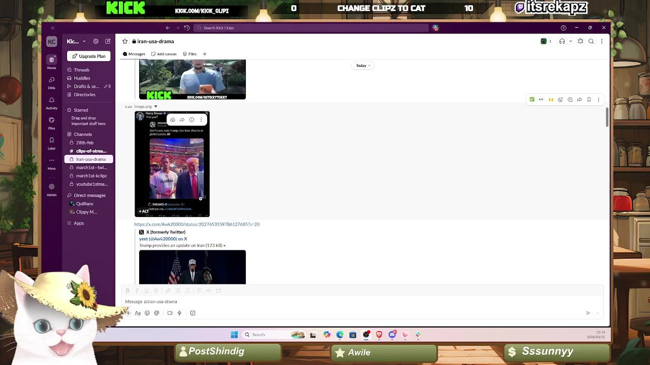React with the eyes emoji
The width and height of the screenshot is (650, 365).
point(541,99)
